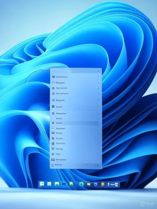Open the first menu entry below the separator line

(76, 113)
